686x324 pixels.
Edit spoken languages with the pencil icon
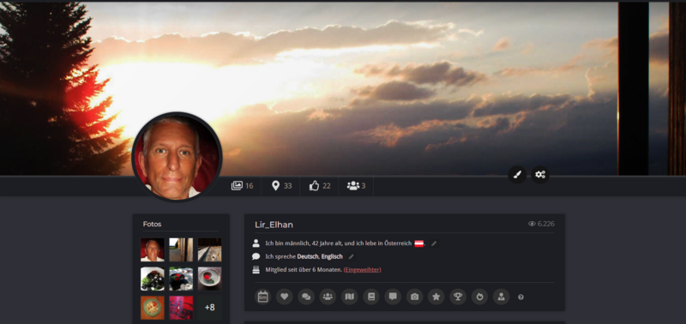click(x=351, y=256)
